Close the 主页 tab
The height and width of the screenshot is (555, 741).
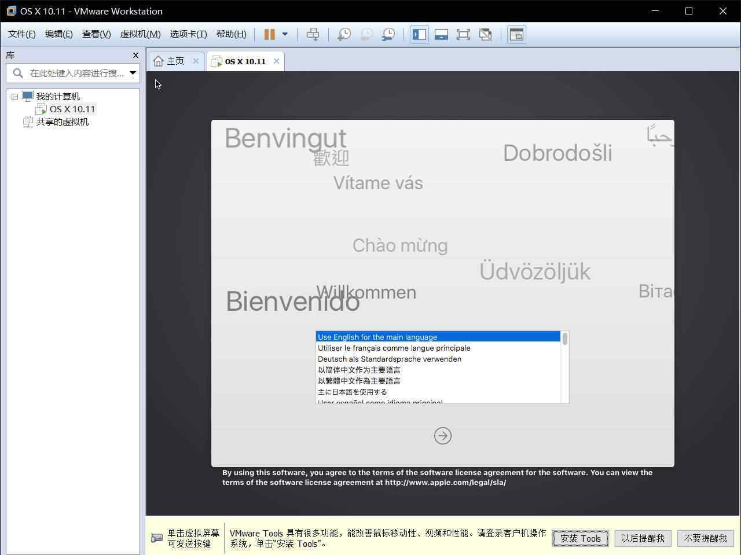(x=196, y=61)
